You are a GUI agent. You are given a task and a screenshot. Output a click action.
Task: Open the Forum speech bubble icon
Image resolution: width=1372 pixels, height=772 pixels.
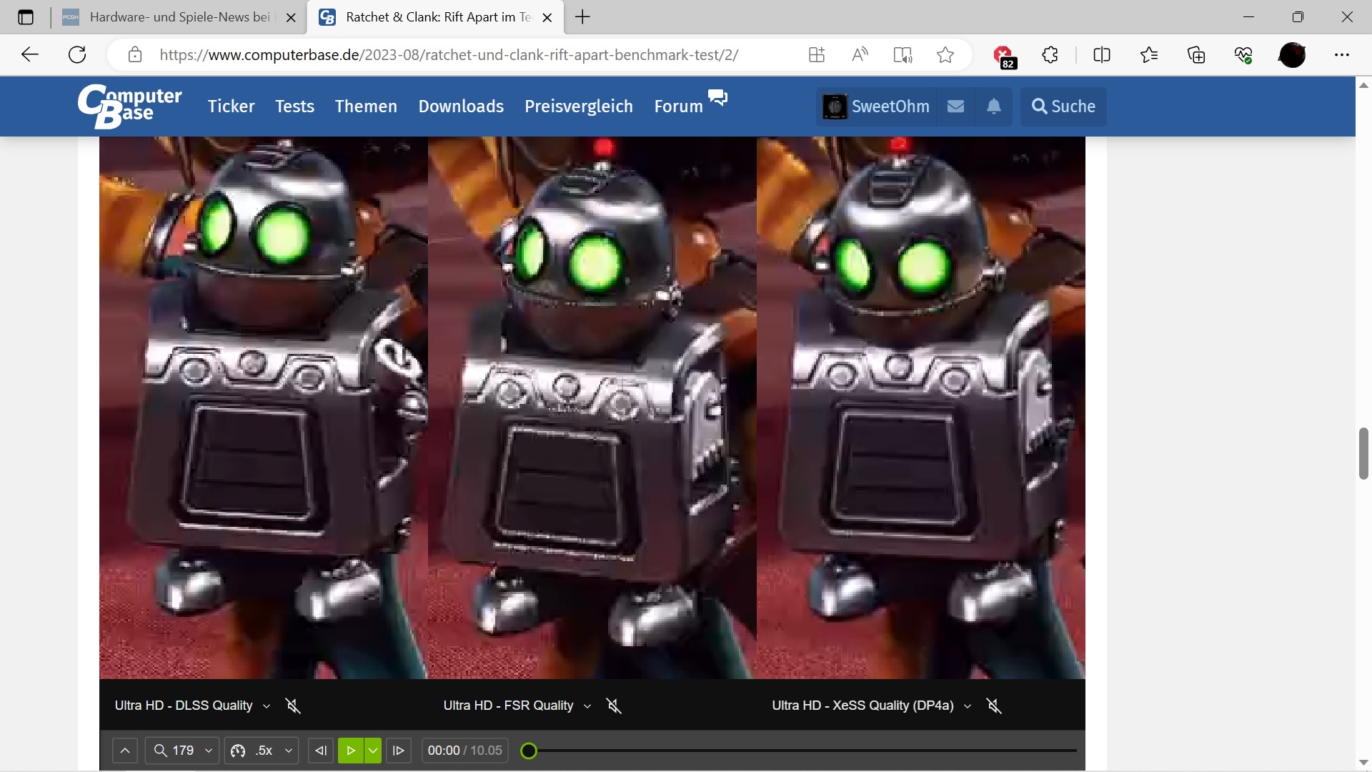(x=717, y=97)
